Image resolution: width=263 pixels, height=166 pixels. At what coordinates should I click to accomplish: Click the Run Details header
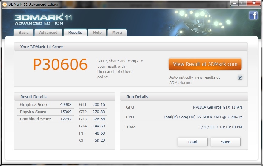[137, 97]
